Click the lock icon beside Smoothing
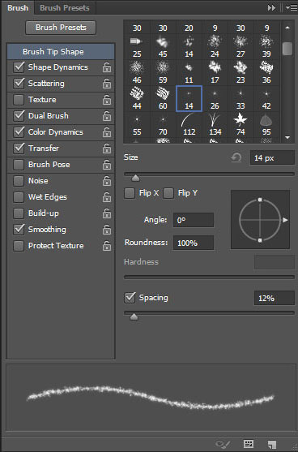 click(107, 230)
